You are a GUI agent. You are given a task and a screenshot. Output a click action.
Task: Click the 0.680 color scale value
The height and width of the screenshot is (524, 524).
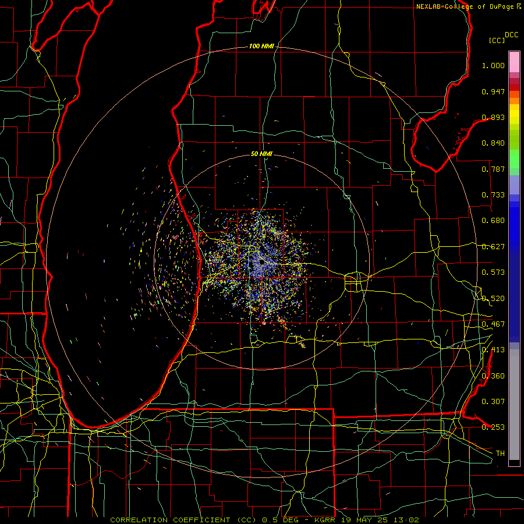(x=493, y=221)
